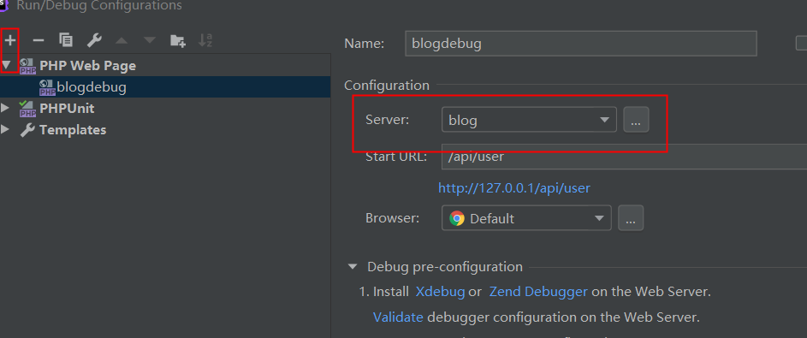Sort configurations alphabetically with a-z icon
This screenshot has height=338, width=807.
click(x=205, y=40)
